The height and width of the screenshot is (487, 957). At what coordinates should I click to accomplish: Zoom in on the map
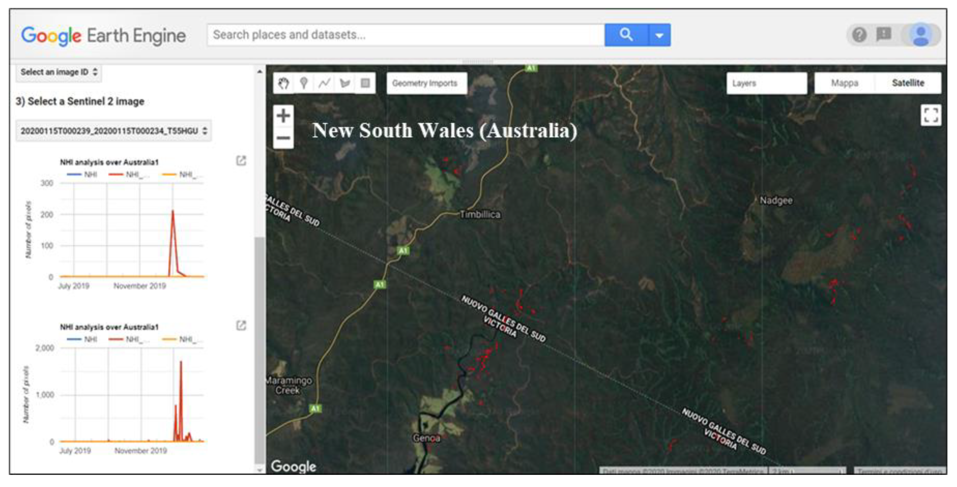click(284, 116)
